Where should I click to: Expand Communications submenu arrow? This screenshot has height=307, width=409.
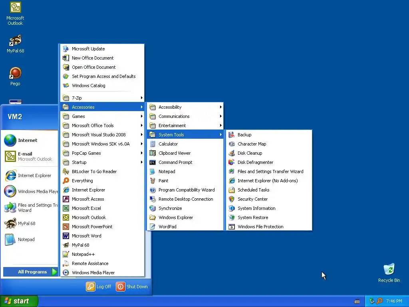point(220,116)
